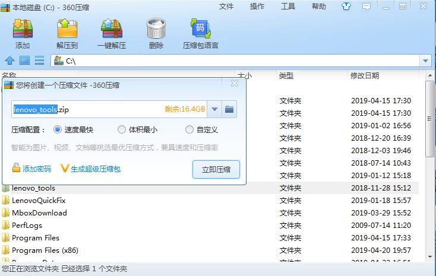Close the compression dialog
The height and width of the screenshot is (276, 436).
point(235,83)
